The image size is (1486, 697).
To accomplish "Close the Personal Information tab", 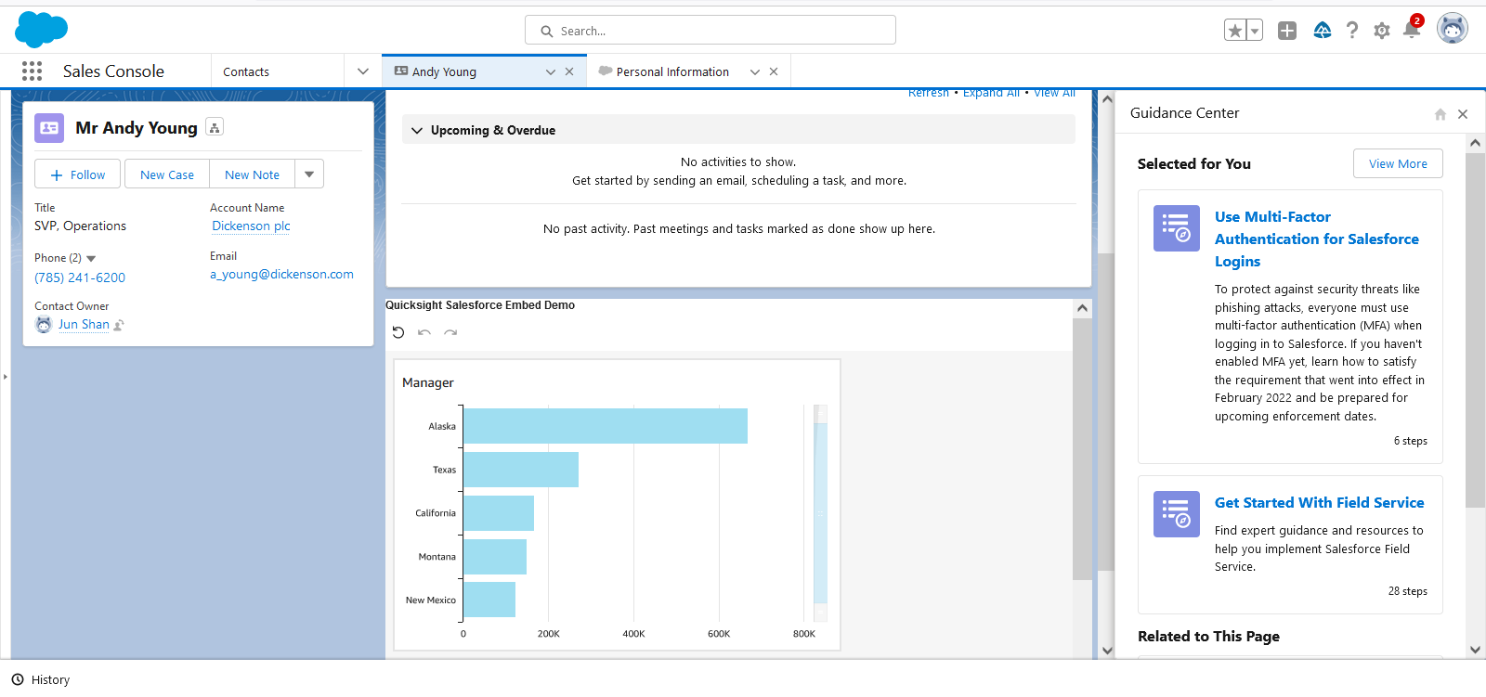I will 774,71.
